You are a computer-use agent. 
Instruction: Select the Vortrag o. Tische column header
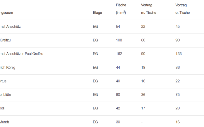(x=183, y=9)
